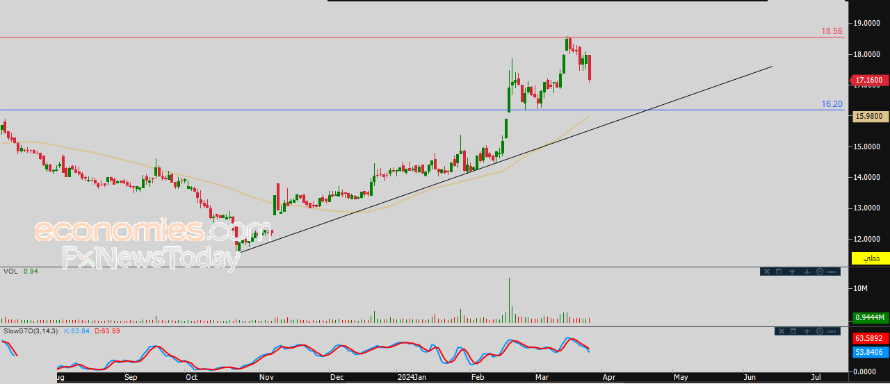This screenshot has height=384, width=890.
Task: Move the VOL panel up
Action: pos(793,272)
